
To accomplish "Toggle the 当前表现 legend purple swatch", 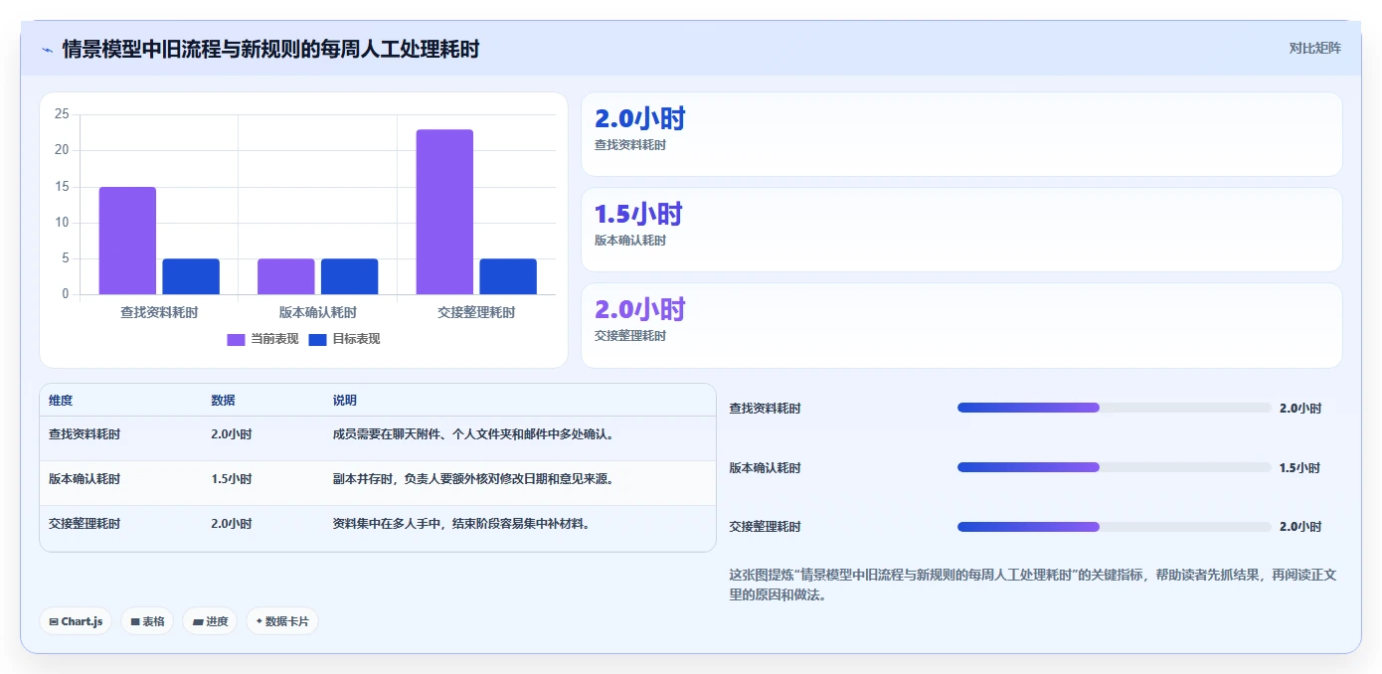I will pyautogui.click(x=236, y=339).
